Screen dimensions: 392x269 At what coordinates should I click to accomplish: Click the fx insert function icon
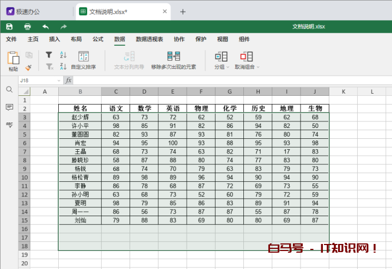click(x=68, y=81)
